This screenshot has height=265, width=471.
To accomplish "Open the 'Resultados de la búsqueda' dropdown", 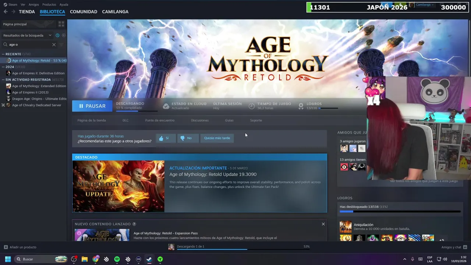I will [x=27, y=35].
